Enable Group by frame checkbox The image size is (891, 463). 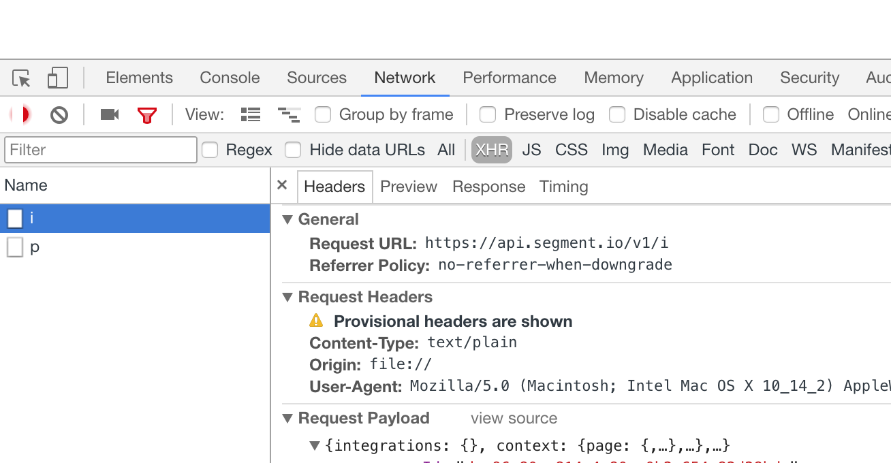[323, 114]
